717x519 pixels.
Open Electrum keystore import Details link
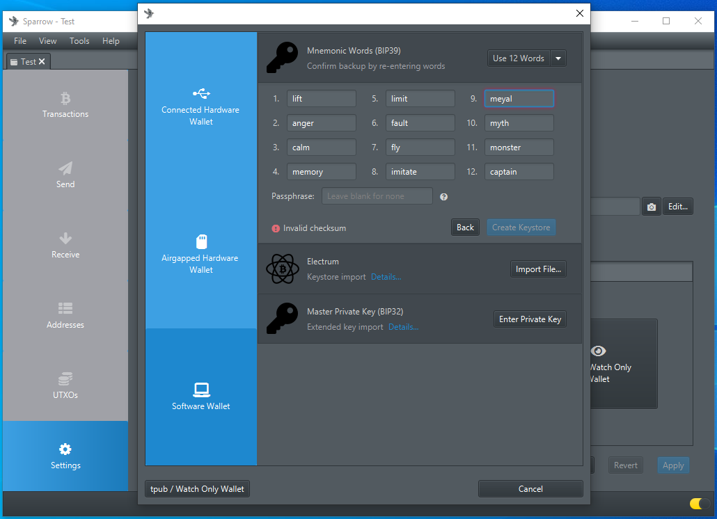click(x=386, y=277)
